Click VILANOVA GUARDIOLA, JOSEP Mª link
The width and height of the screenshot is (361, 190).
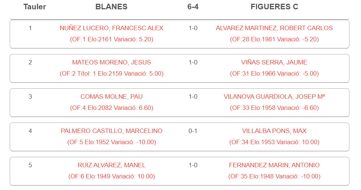click(274, 96)
